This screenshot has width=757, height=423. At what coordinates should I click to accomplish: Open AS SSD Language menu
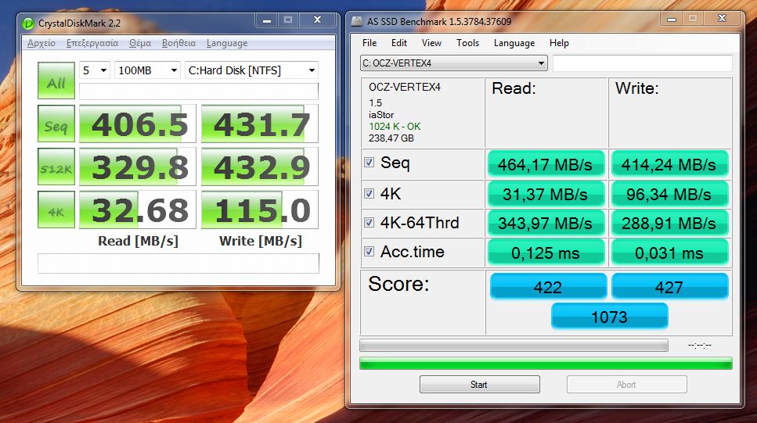(514, 43)
